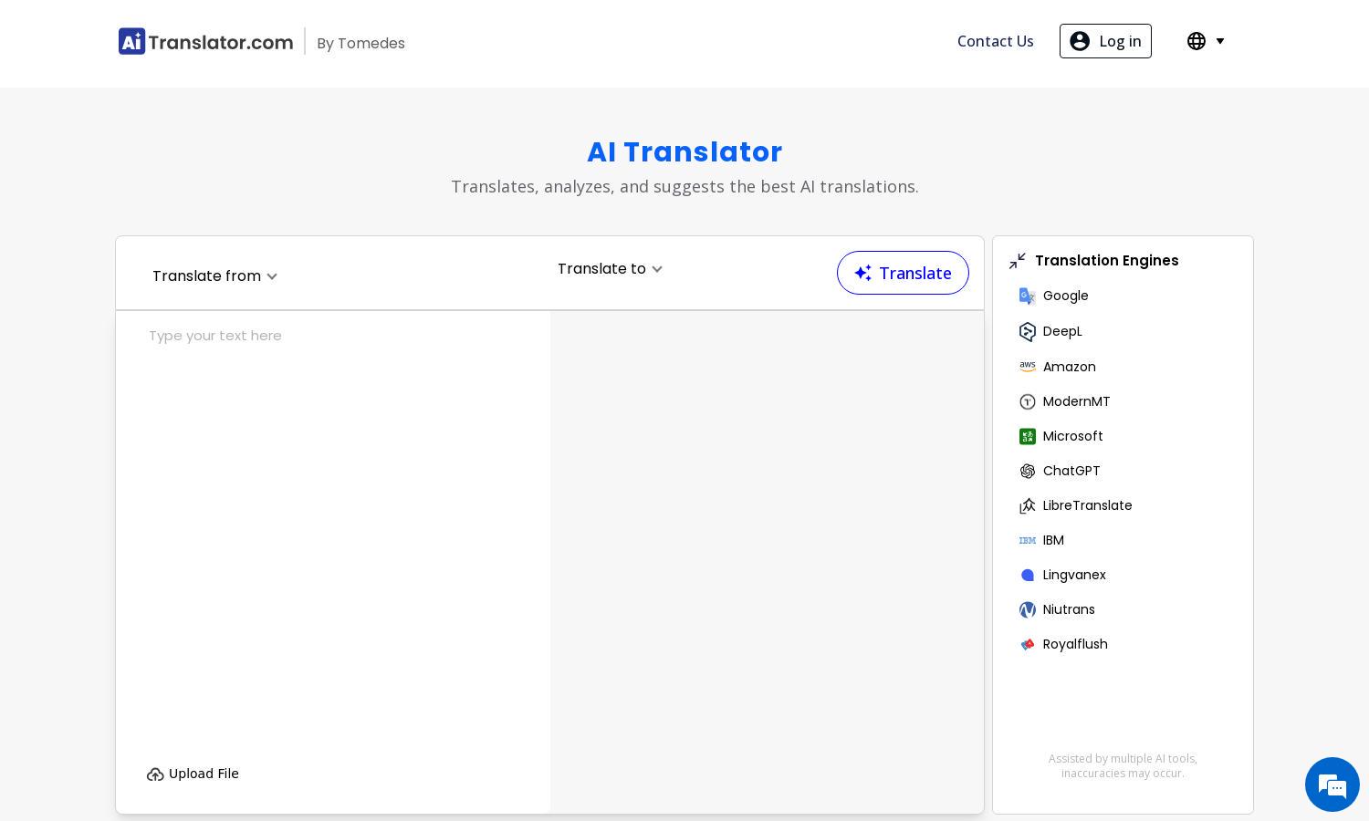Click the Translate button
Screen dimensions: 1369x821
click(903, 273)
